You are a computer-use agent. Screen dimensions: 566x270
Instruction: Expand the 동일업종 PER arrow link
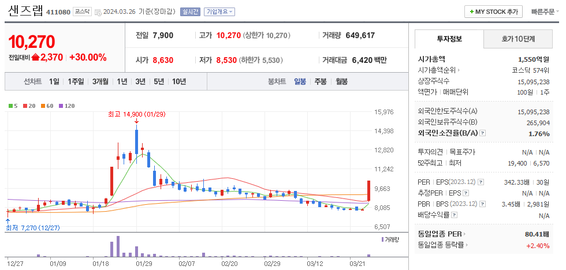click(x=442, y=234)
